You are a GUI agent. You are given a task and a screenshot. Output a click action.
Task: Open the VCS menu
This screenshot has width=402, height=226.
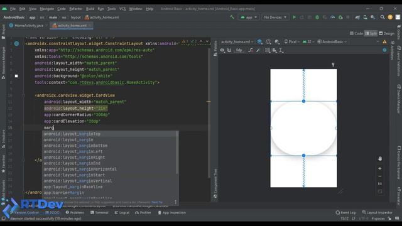[122, 9]
